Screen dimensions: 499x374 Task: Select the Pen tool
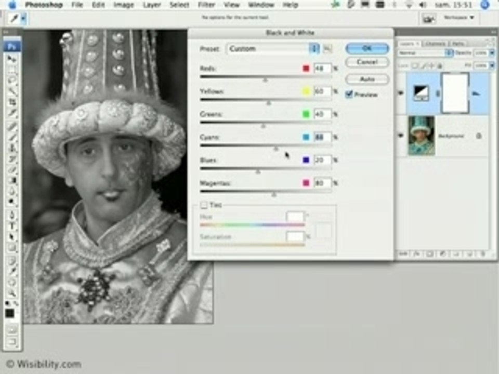12,215
